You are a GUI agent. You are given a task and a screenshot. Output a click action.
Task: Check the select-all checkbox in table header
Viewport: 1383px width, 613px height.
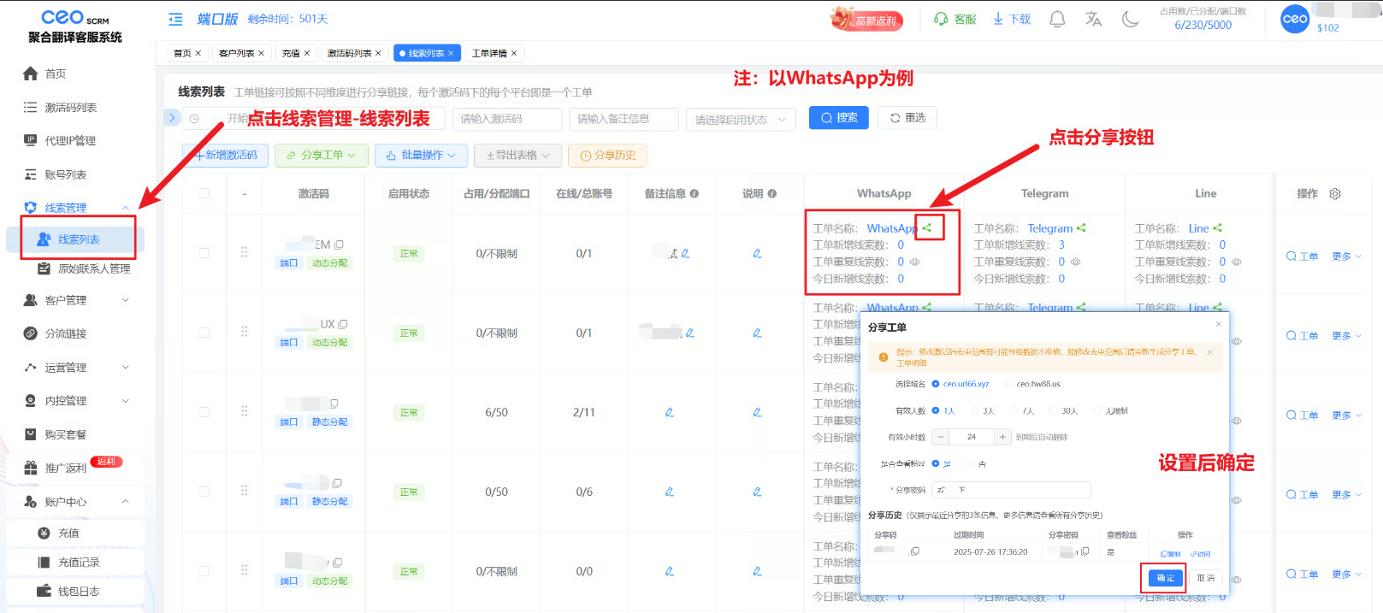pos(204,193)
